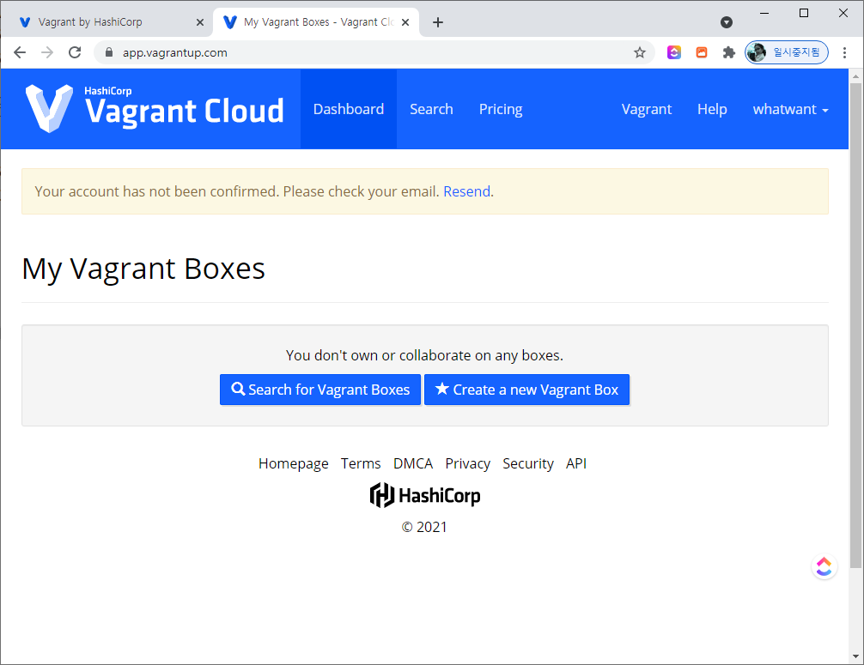Open the Extensions puzzle-piece menu
This screenshot has width=864, height=665.
pos(729,53)
